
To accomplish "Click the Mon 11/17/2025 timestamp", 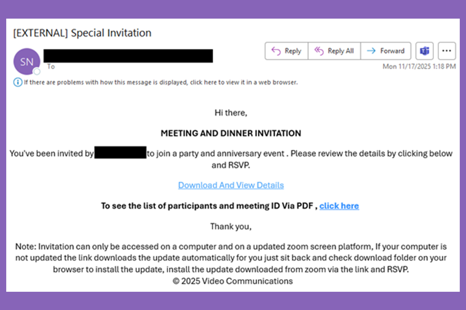I will click(419, 66).
